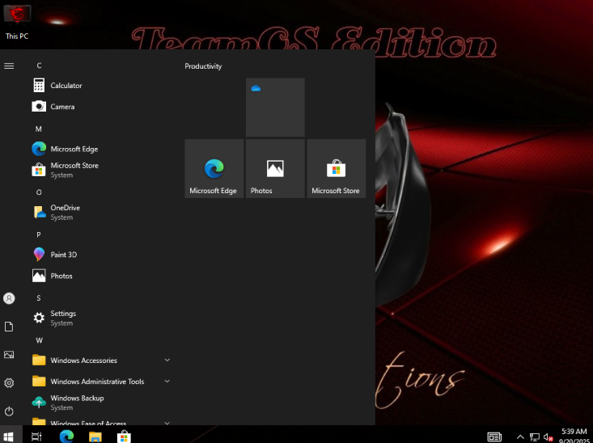This screenshot has width=593, height=443.
Task: Open Settings gear in Start sidebar
Action: [x=9, y=383]
